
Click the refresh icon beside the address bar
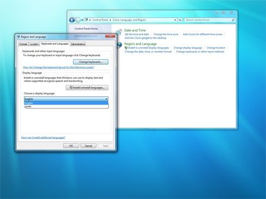180,20
